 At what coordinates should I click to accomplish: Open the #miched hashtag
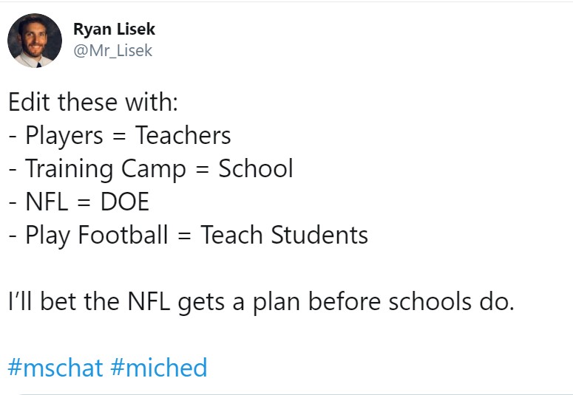(x=159, y=367)
